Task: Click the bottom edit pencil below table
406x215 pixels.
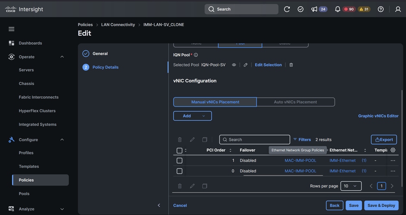Action: (192, 186)
